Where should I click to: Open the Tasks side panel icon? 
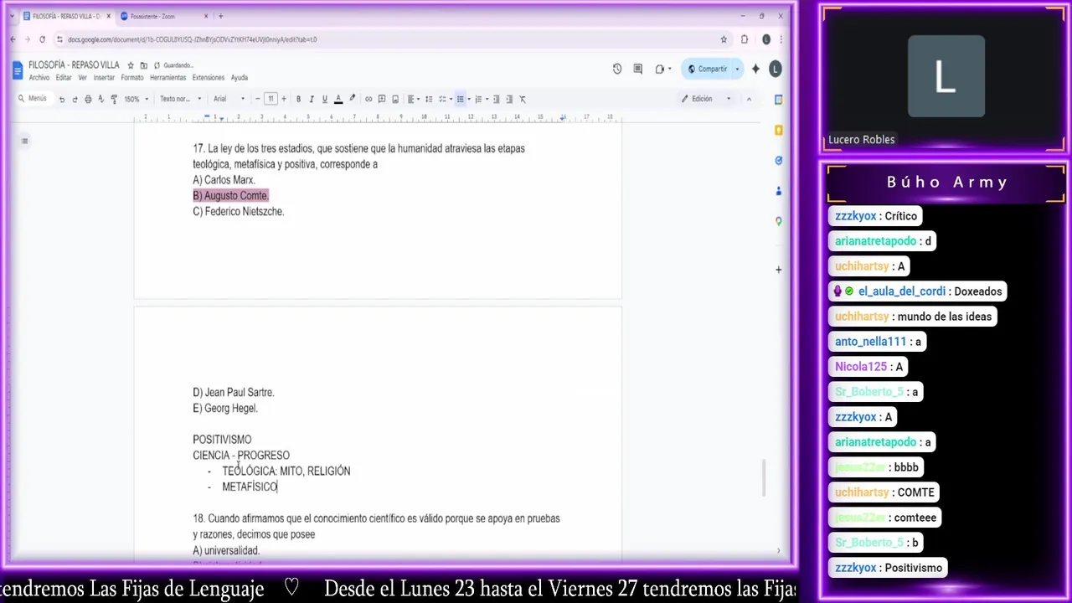pyautogui.click(x=778, y=160)
